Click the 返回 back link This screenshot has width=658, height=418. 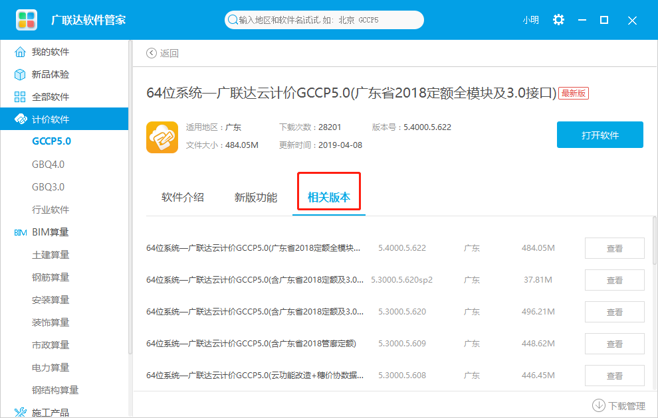tap(169, 53)
